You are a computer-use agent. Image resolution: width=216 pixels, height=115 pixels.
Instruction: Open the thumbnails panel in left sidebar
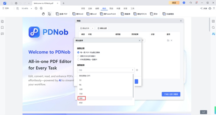(2, 22)
